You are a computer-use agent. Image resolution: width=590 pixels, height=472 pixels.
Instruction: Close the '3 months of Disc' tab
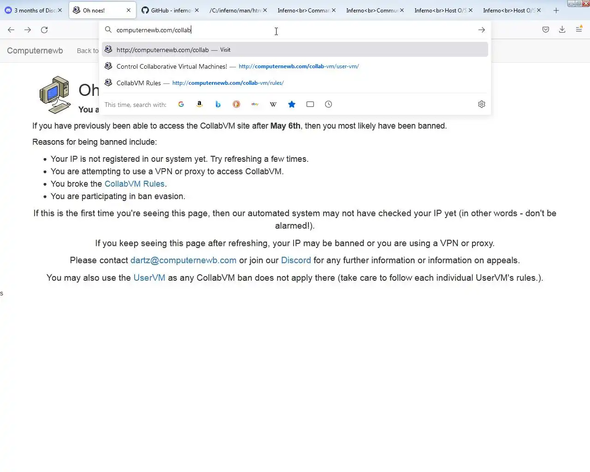pyautogui.click(x=60, y=10)
